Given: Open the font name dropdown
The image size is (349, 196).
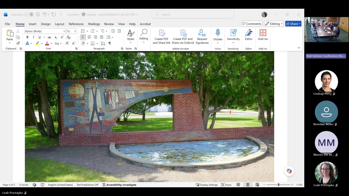Looking at the screenshot, I should click(64, 31).
